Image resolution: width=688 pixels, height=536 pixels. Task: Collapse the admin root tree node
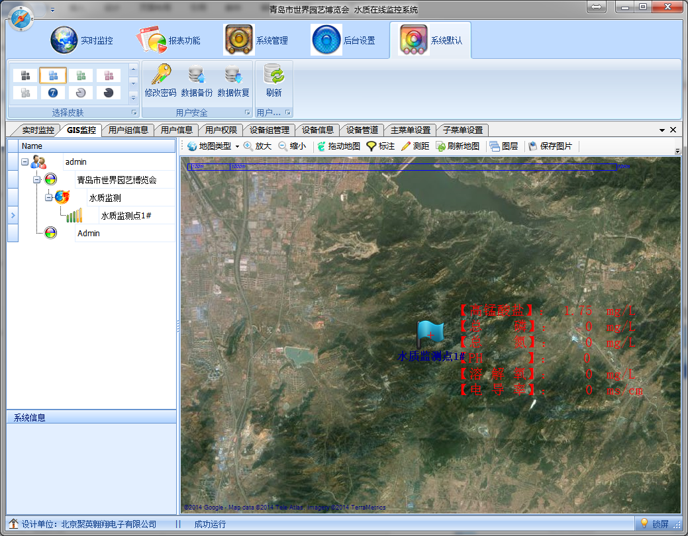(24, 161)
